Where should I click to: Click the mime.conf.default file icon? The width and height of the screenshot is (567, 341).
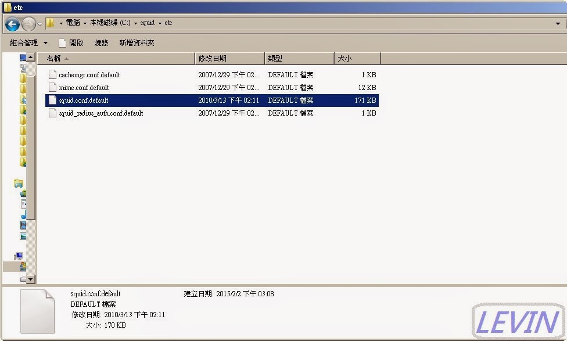(52, 87)
